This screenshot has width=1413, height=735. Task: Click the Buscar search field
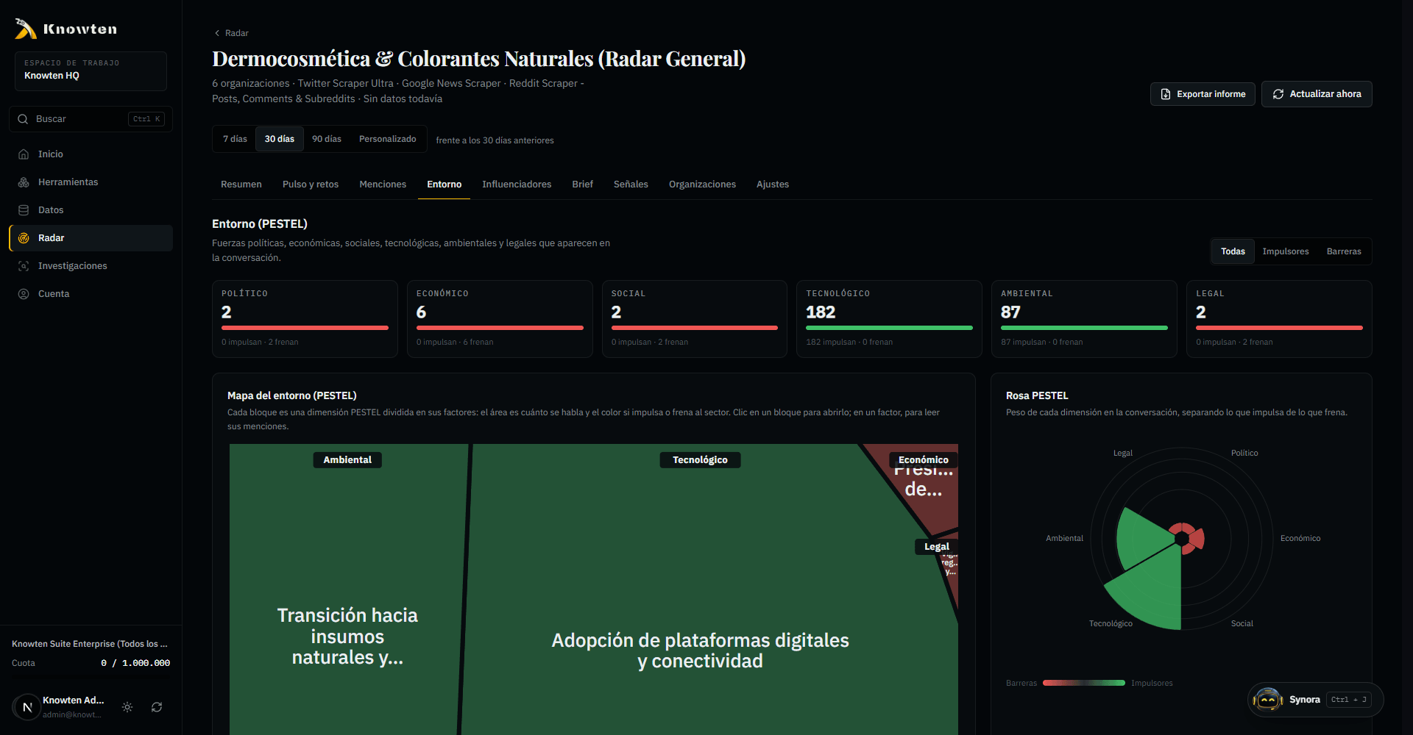coord(91,119)
